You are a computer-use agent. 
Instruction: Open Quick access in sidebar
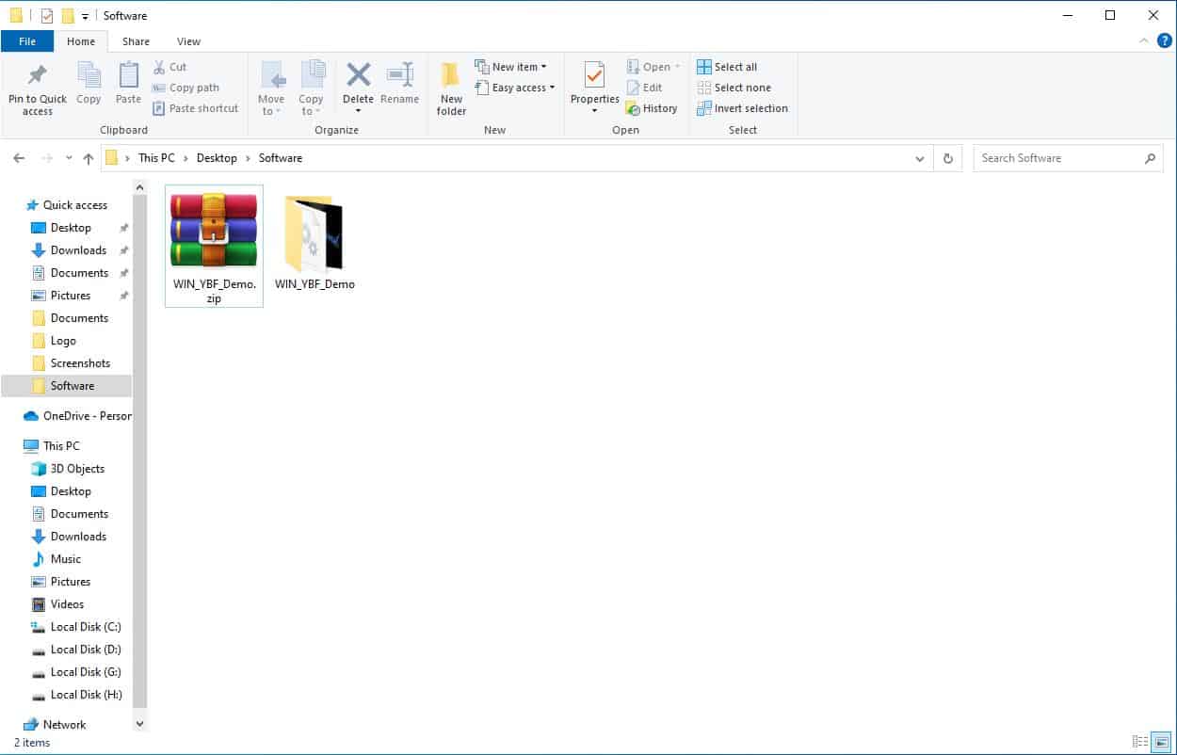(66, 205)
